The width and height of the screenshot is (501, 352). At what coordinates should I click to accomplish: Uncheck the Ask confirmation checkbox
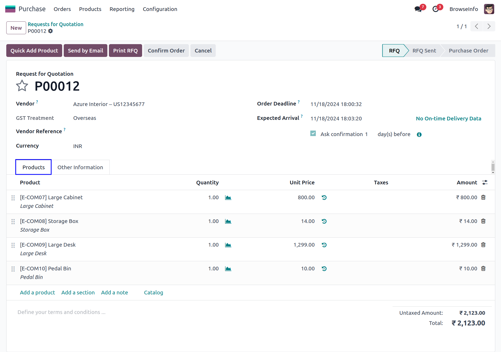(x=313, y=133)
